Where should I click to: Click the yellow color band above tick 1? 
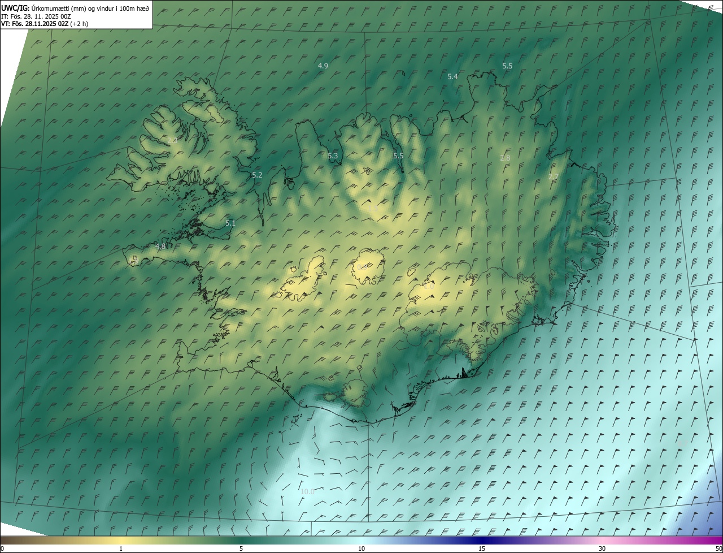pos(121,540)
